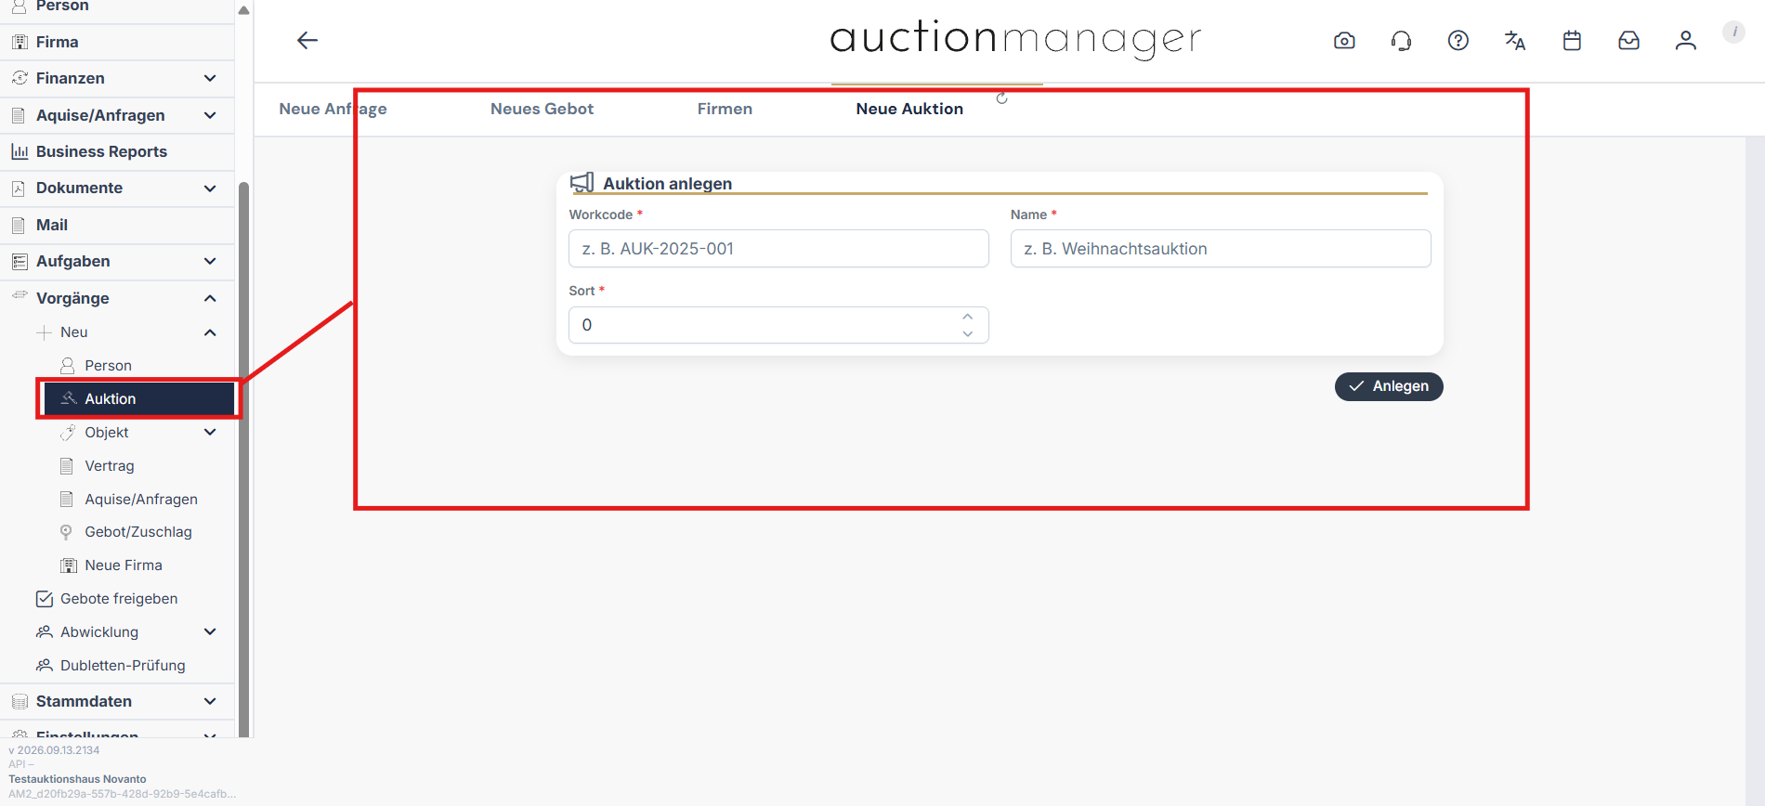Open the help question mark icon
The width and height of the screenshot is (1765, 806).
[x=1458, y=41]
